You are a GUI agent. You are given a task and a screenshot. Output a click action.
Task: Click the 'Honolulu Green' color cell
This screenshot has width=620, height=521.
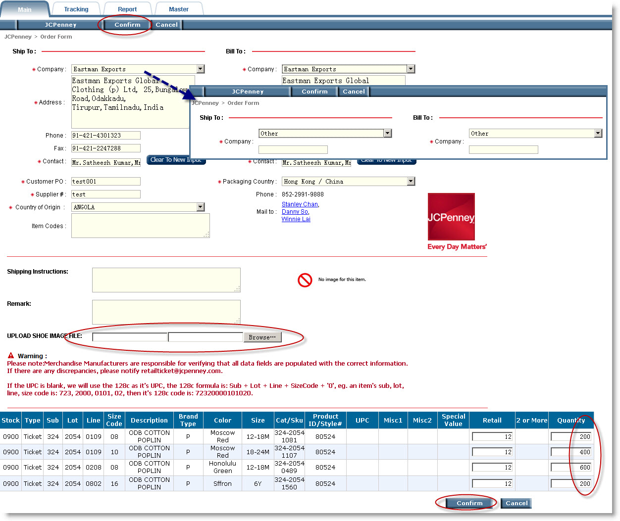tap(223, 468)
